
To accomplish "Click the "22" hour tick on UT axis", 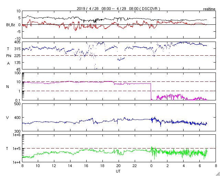I will [x=135, y=166].
